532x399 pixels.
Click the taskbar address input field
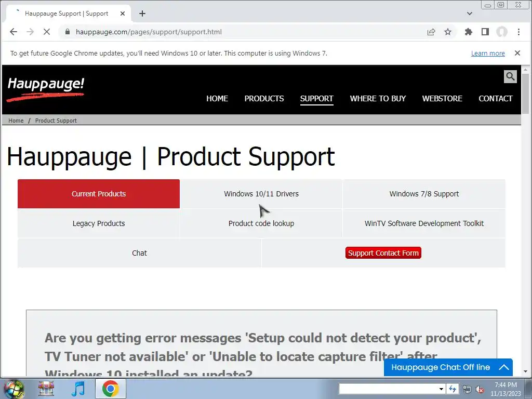click(x=389, y=389)
